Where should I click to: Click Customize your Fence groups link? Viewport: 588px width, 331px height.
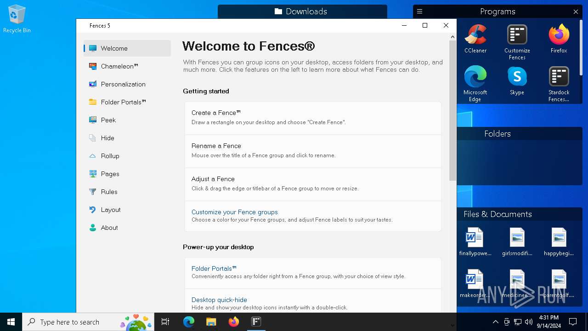235,212
